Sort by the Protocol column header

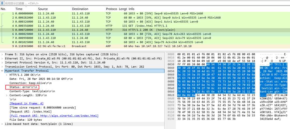pos(111,9)
